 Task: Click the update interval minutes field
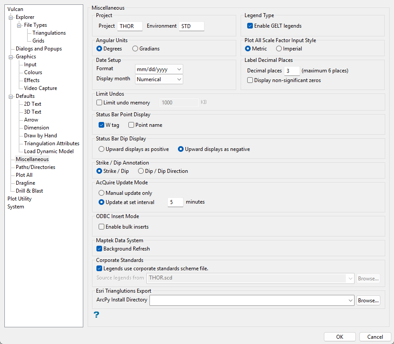(175, 202)
